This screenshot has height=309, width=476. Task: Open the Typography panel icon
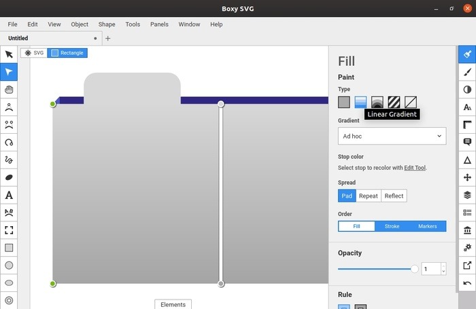467,107
